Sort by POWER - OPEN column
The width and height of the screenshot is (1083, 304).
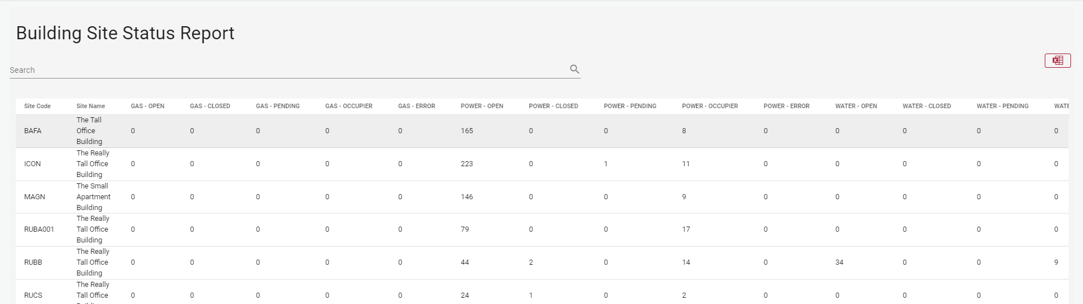point(482,106)
